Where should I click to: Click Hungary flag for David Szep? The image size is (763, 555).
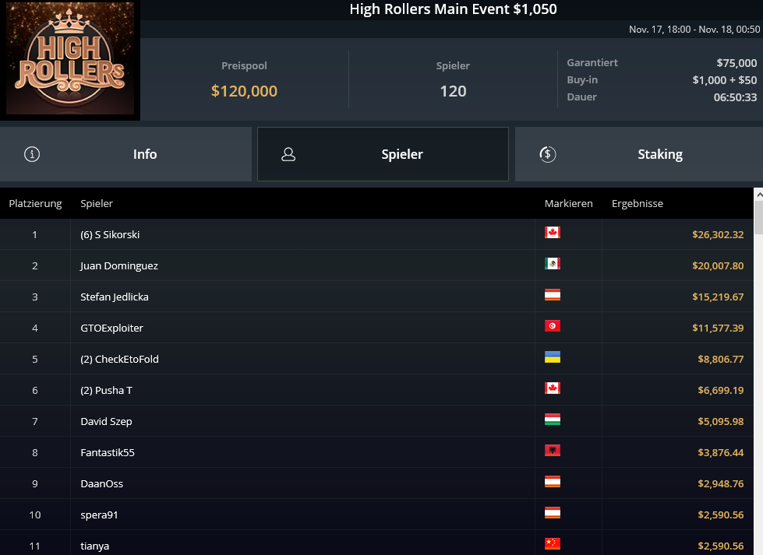553,419
